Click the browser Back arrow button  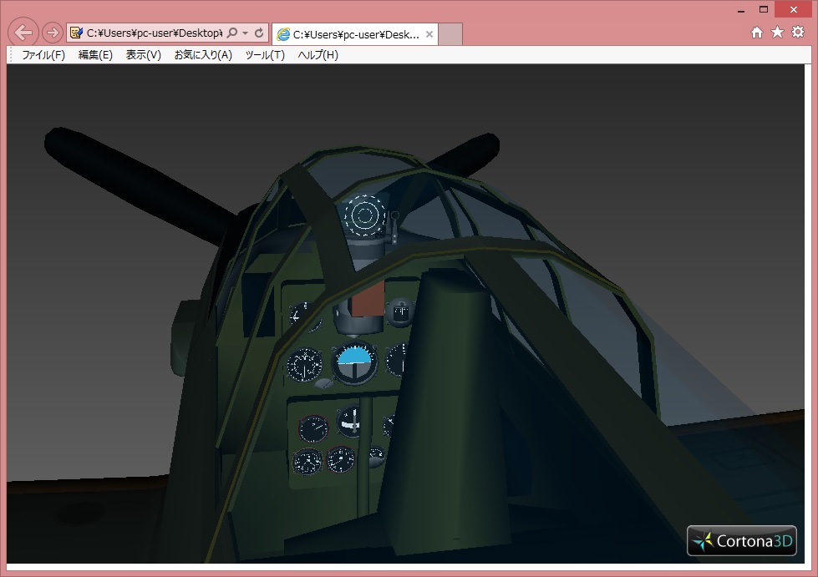click(x=23, y=33)
